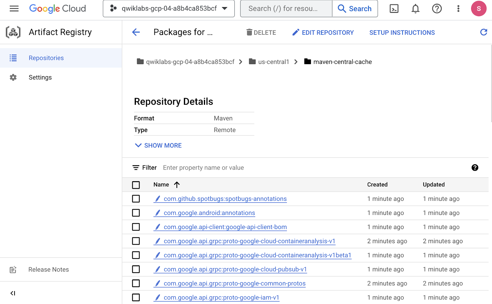Open the proto-google-cloud-pubsub-v1 package link
The image size is (492, 304).
click(x=235, y=269)
